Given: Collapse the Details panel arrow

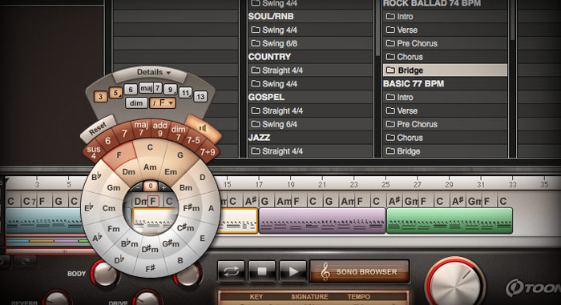Looking at the screenshot, I should pyautogui.click(x=168, y=73).
